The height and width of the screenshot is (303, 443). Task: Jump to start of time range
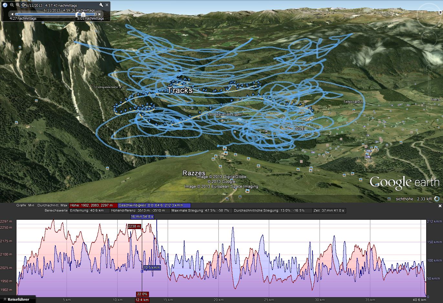point(12,14)
